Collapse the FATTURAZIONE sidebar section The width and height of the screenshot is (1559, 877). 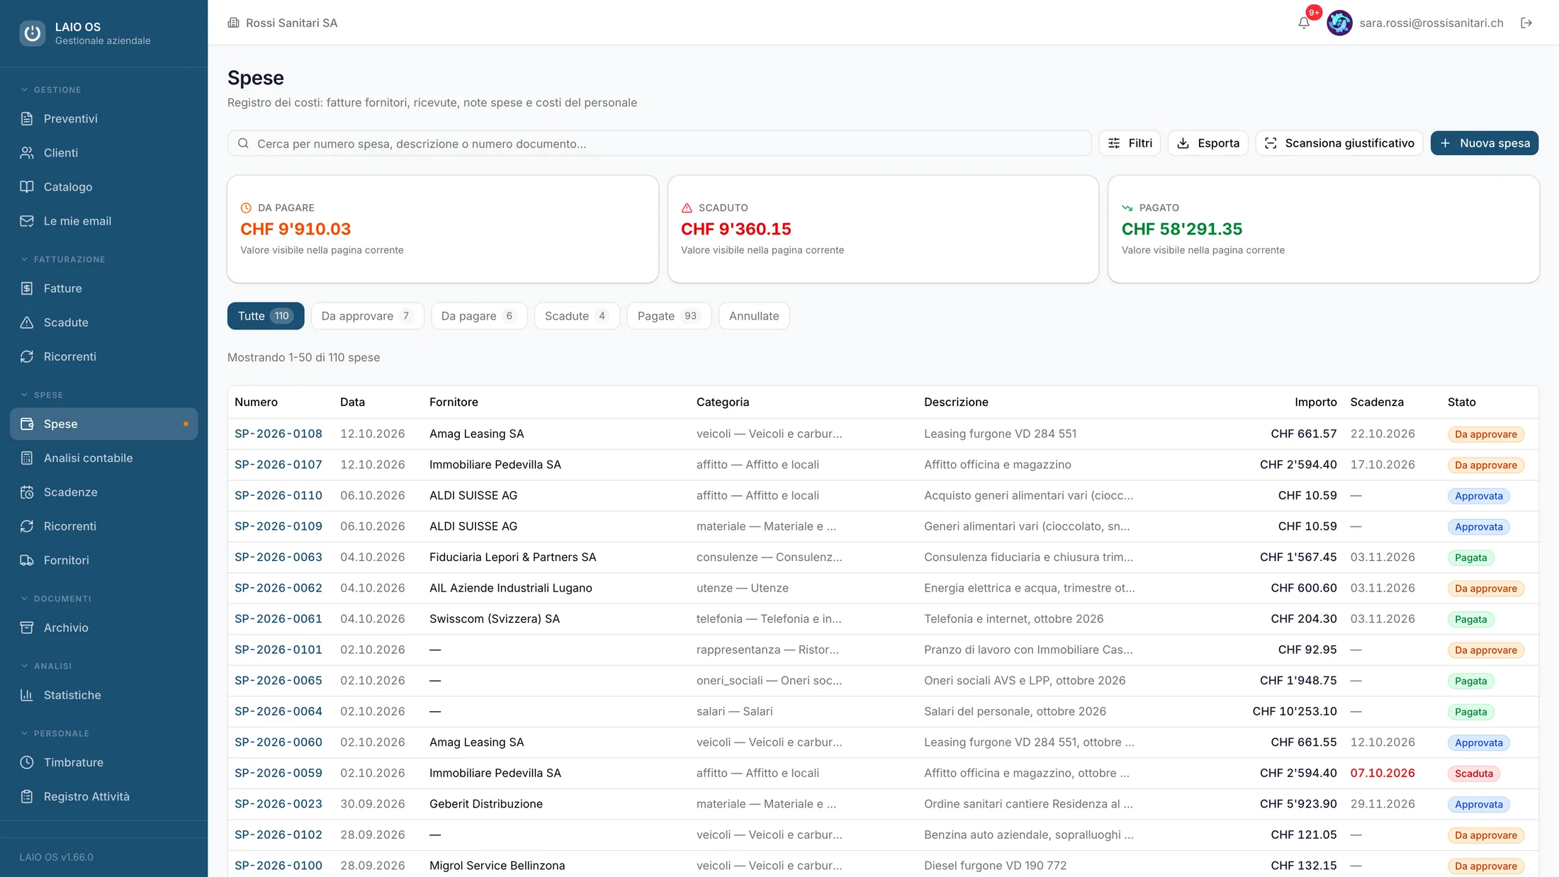[63, 259]
